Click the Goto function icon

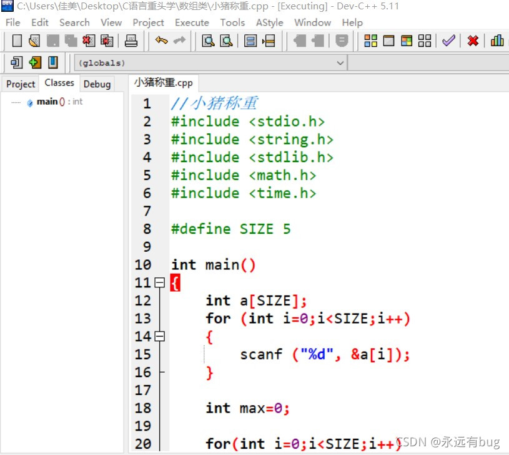(x=250, y=41)
